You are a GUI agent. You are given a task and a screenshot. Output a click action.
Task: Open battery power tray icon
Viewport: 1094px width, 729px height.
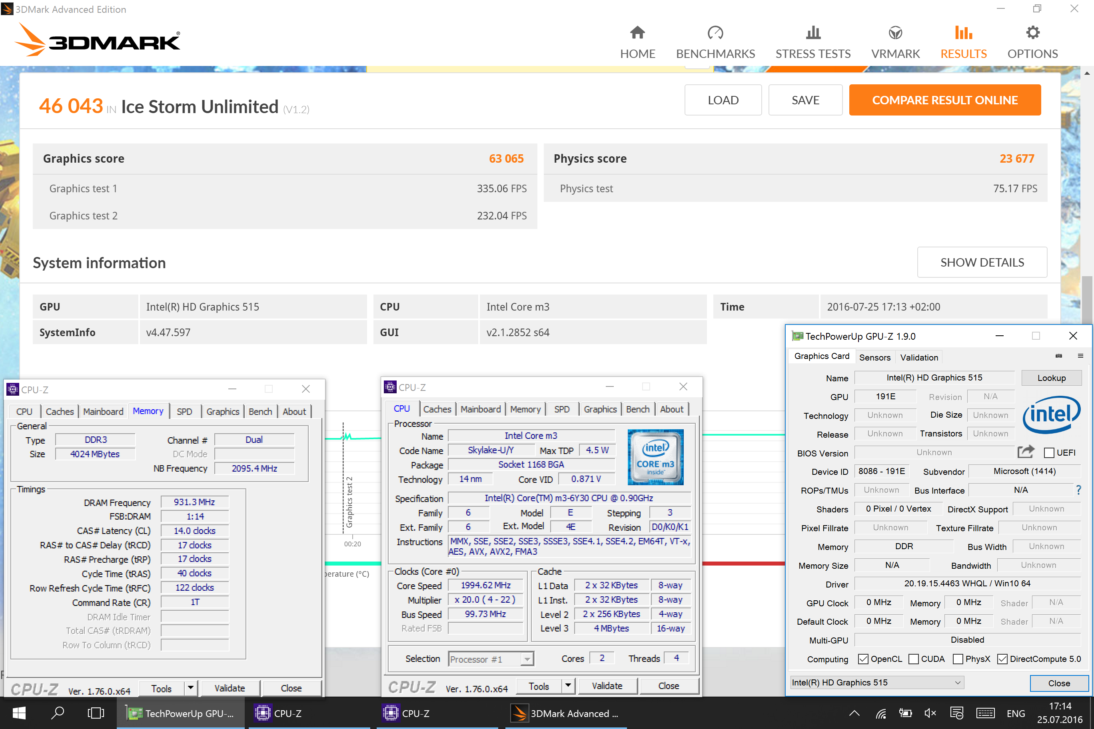click(x=905, y=714)
